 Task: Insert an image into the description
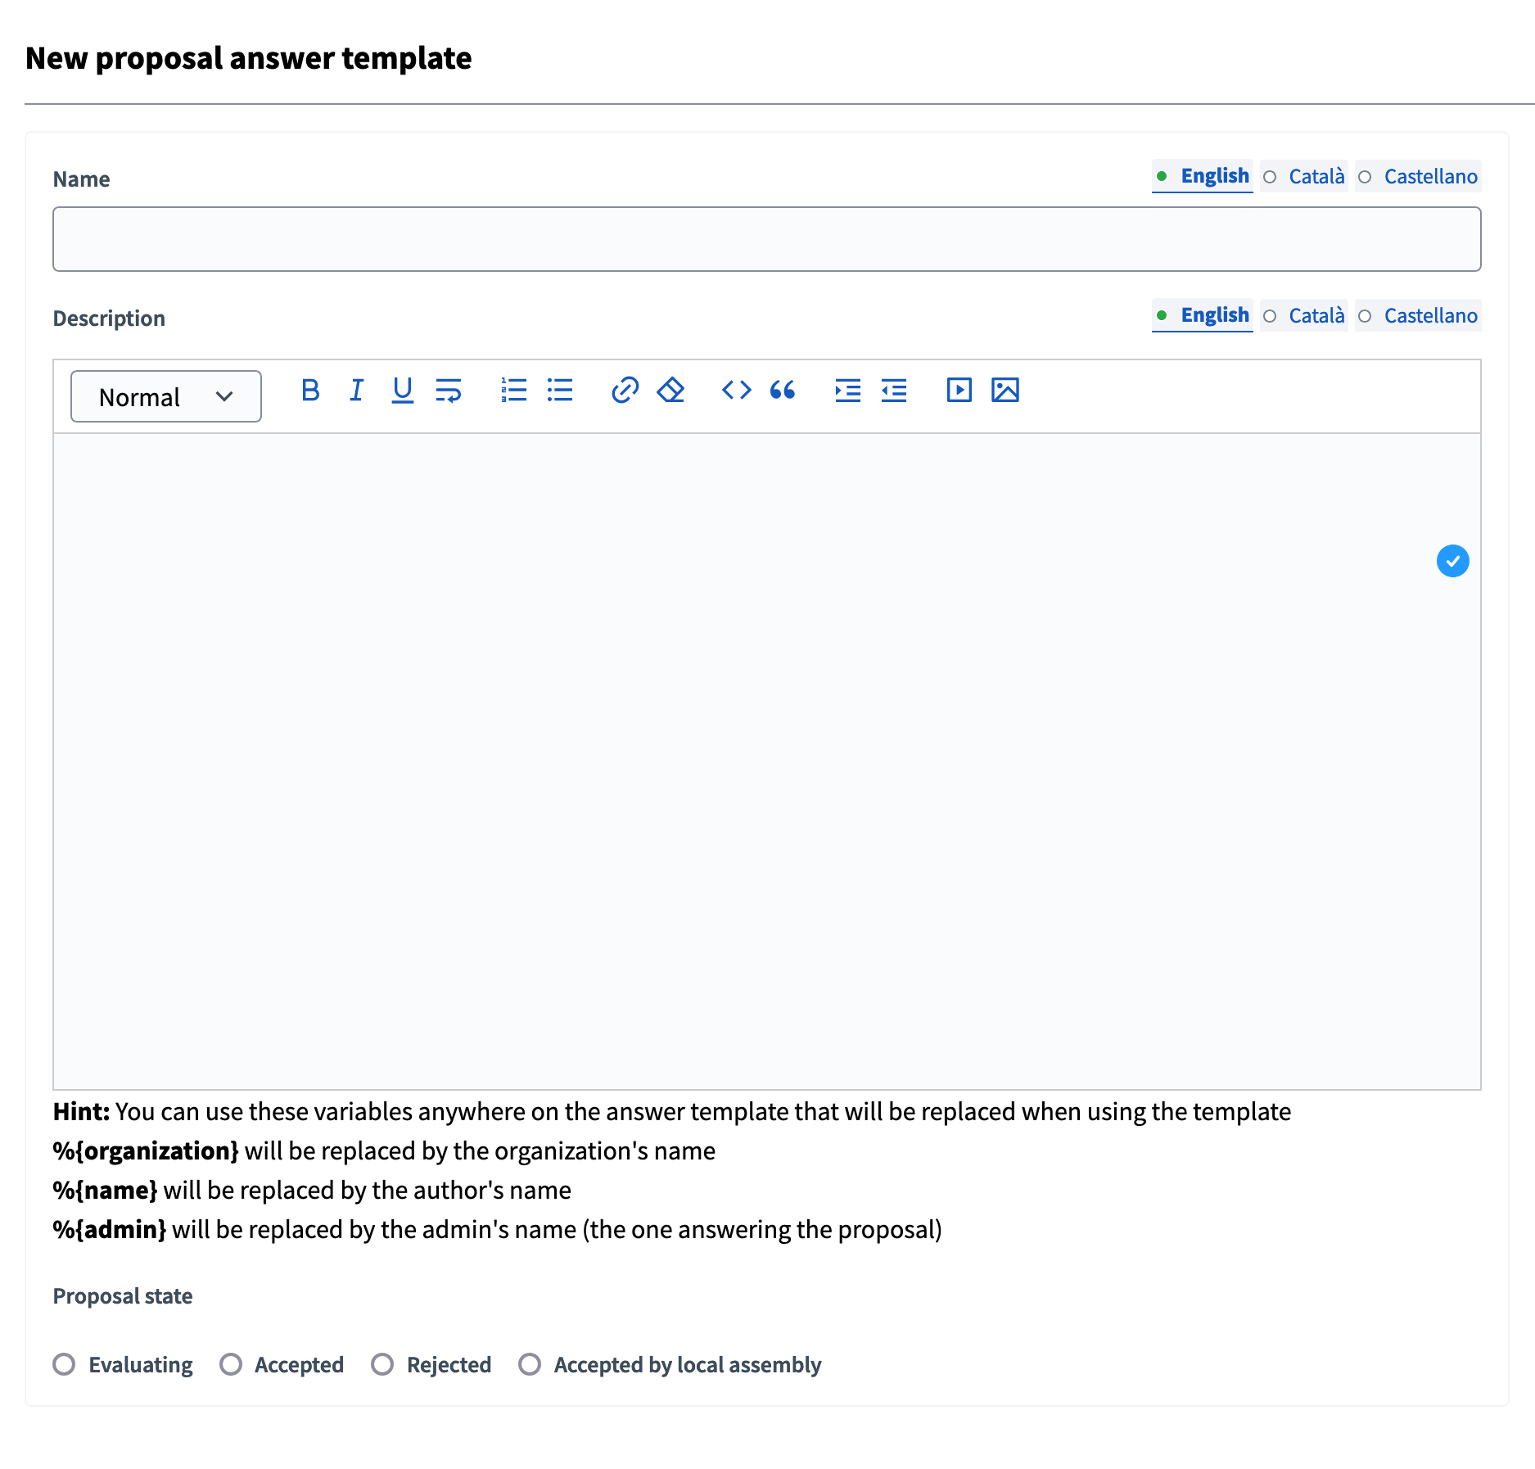point(1005,391)
